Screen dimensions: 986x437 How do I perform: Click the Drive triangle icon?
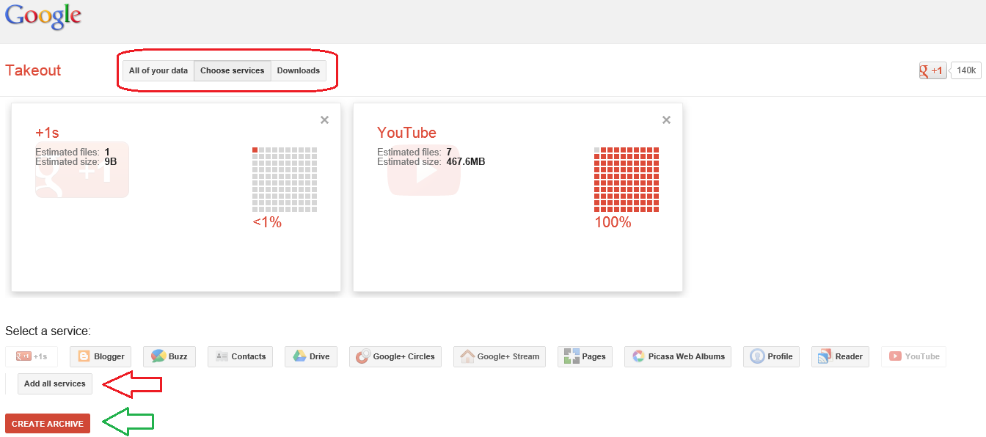click(299, 356)
